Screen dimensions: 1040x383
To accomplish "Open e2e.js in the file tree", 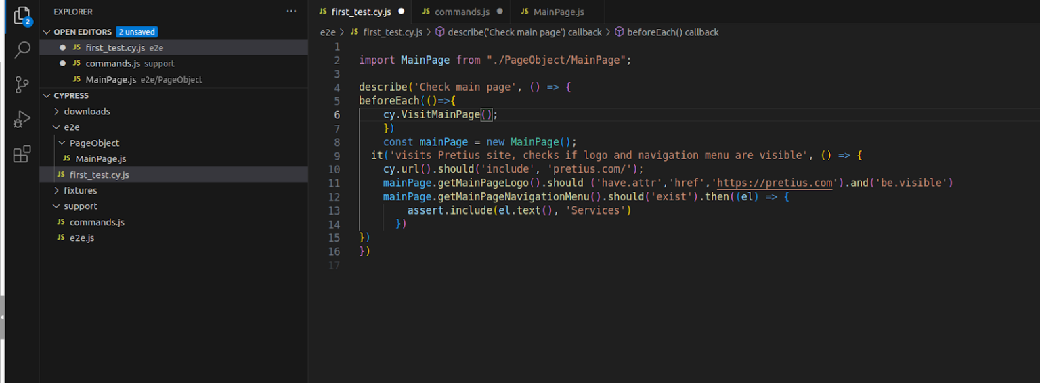I will pos(81,238).
